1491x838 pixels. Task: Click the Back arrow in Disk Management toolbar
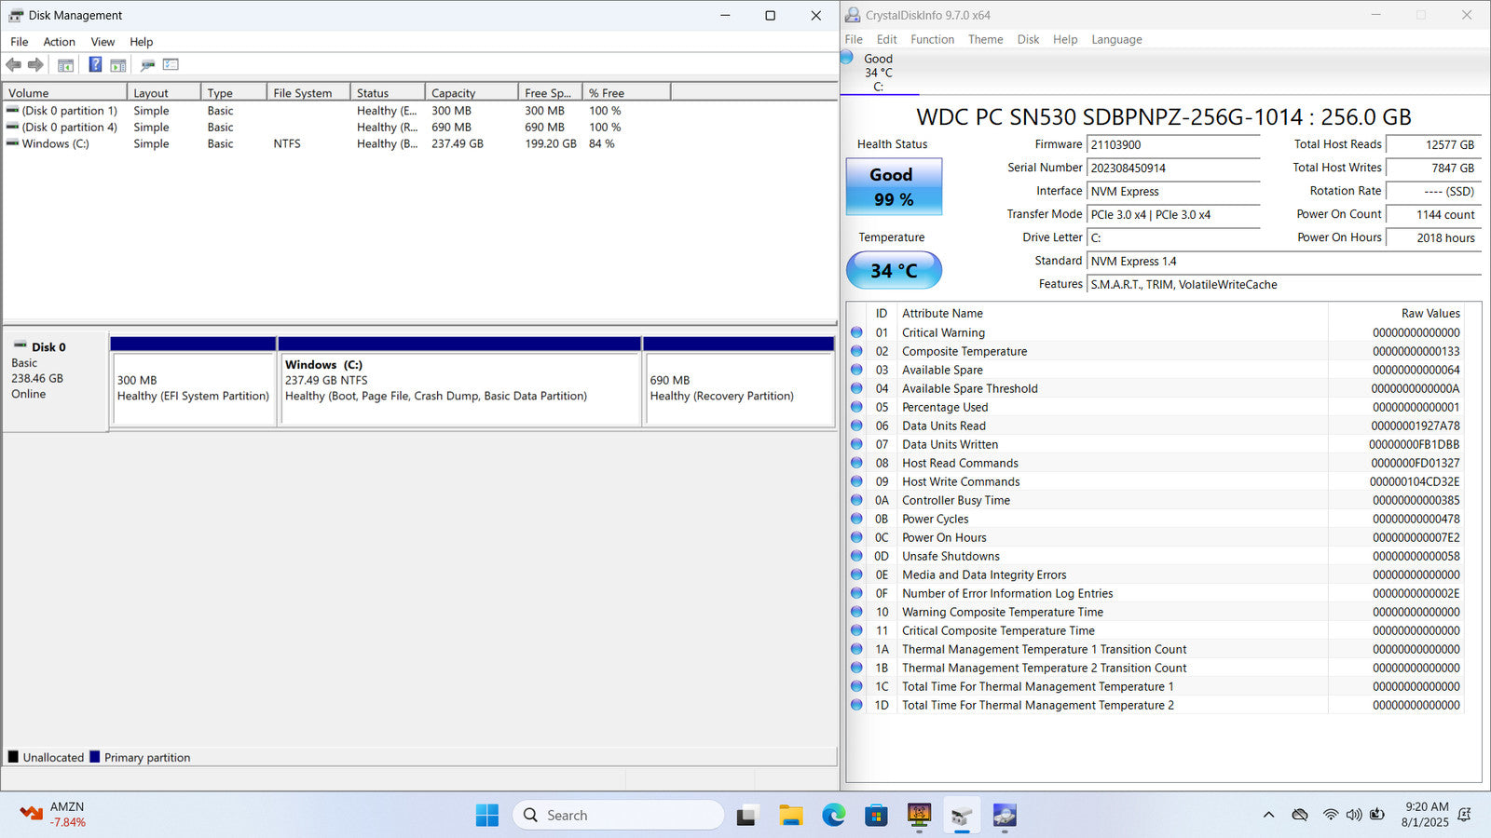14,65
